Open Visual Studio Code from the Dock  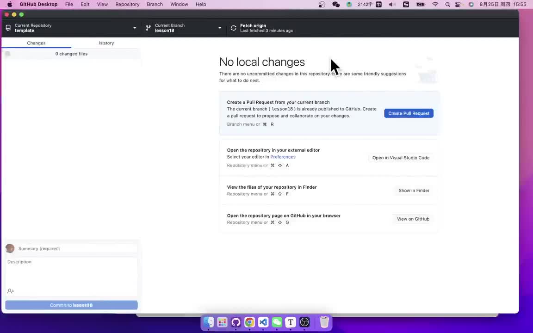point(263,322)
